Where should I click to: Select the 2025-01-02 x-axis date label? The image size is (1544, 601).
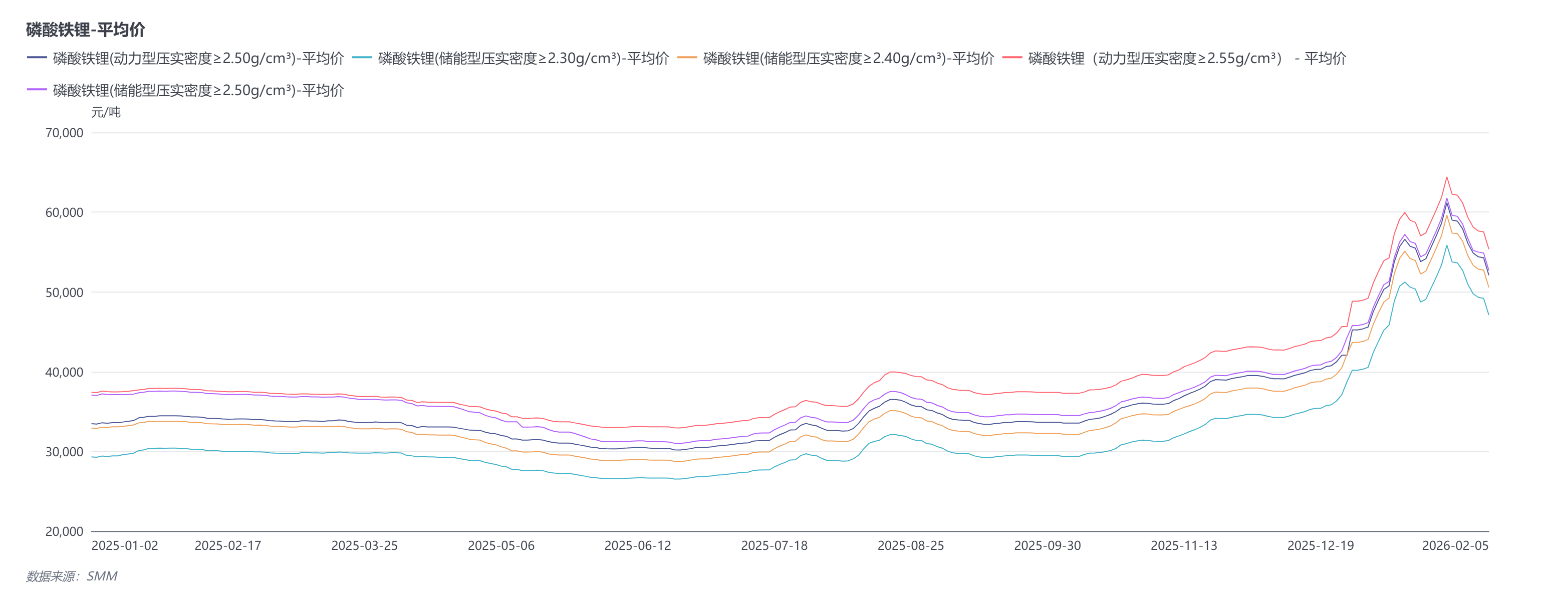tap(125, 545)
